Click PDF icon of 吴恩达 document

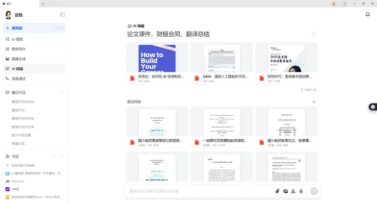click(x=132, y=78)
